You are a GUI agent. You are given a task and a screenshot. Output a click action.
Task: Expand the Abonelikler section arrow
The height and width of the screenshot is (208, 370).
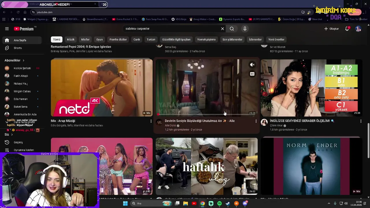pyautogui.click(x=23, y=60)
